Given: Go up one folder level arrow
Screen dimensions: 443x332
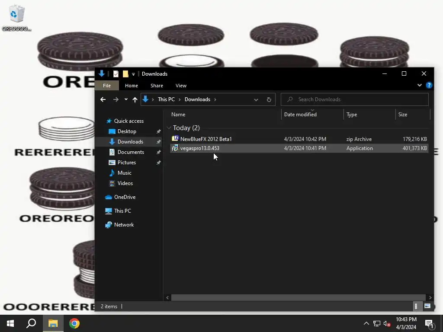Looking at the screenshot, I should click(x=135, y=99).
